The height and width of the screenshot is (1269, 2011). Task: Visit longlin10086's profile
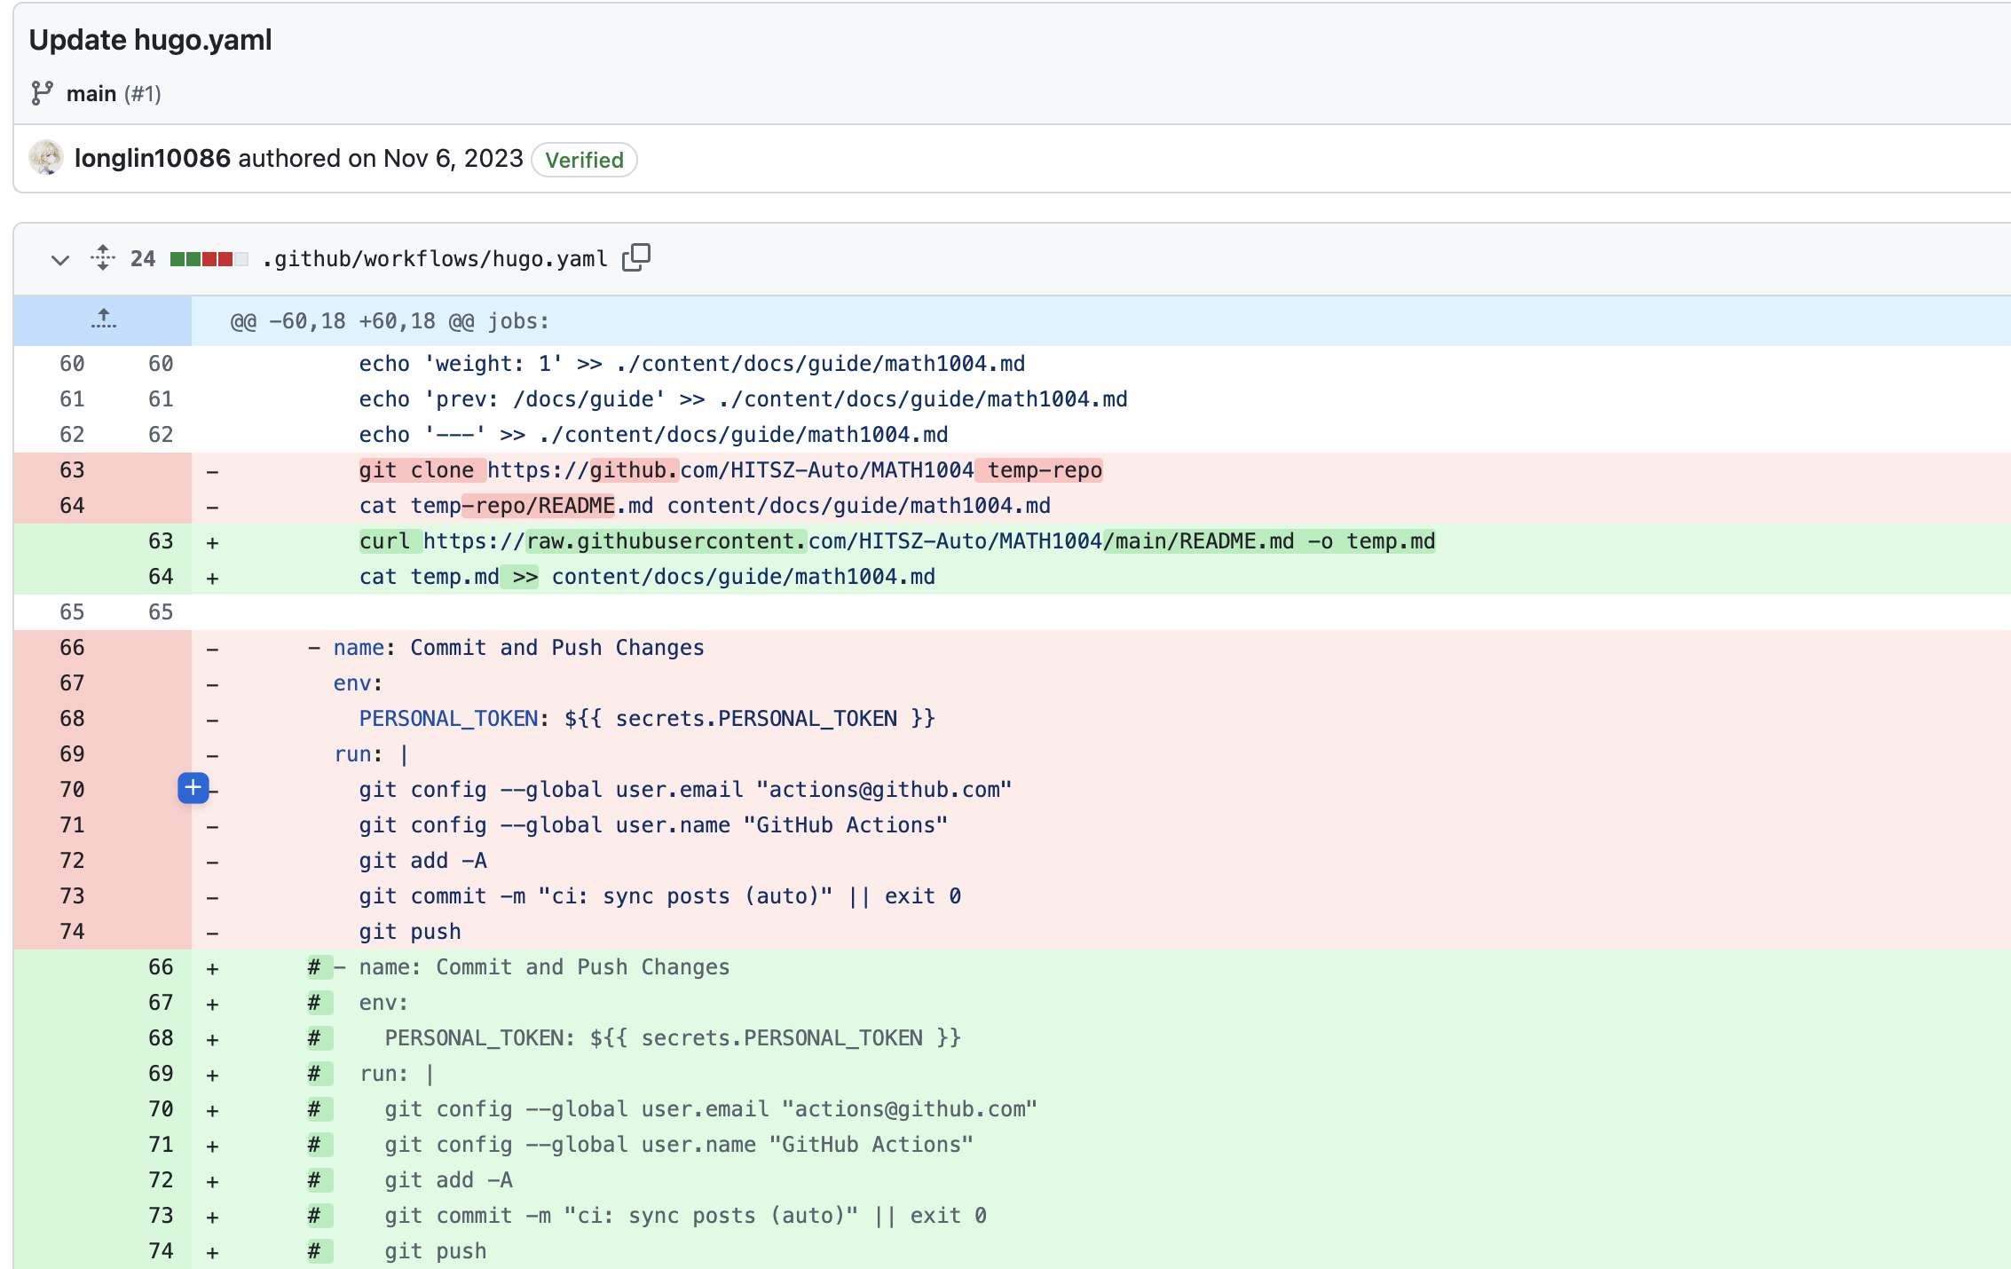152,158
